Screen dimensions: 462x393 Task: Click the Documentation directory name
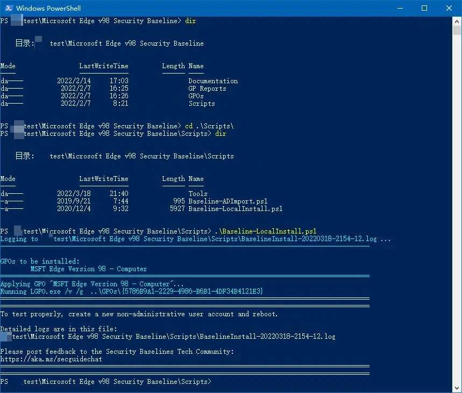pos(213,81)
